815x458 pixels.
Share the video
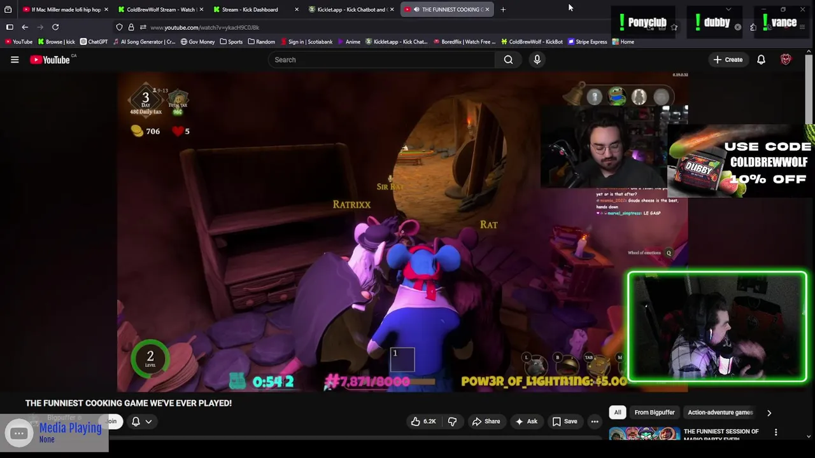[486, 421]
